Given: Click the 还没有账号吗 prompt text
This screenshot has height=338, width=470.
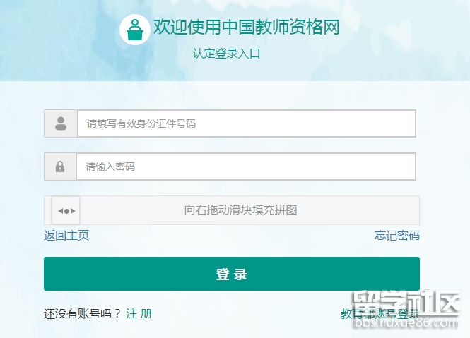Looking at the screenshot, I should tap(82, 313).
